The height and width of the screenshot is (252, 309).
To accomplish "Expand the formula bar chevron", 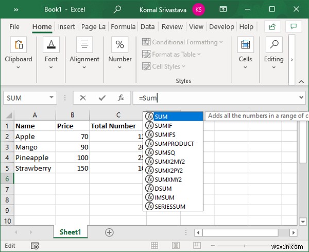I will pyautogui.click(x=301, y=97).
